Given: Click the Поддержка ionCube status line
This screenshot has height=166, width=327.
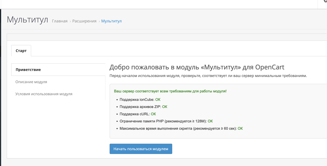Looking at the screenshot, I should [140, 100].
